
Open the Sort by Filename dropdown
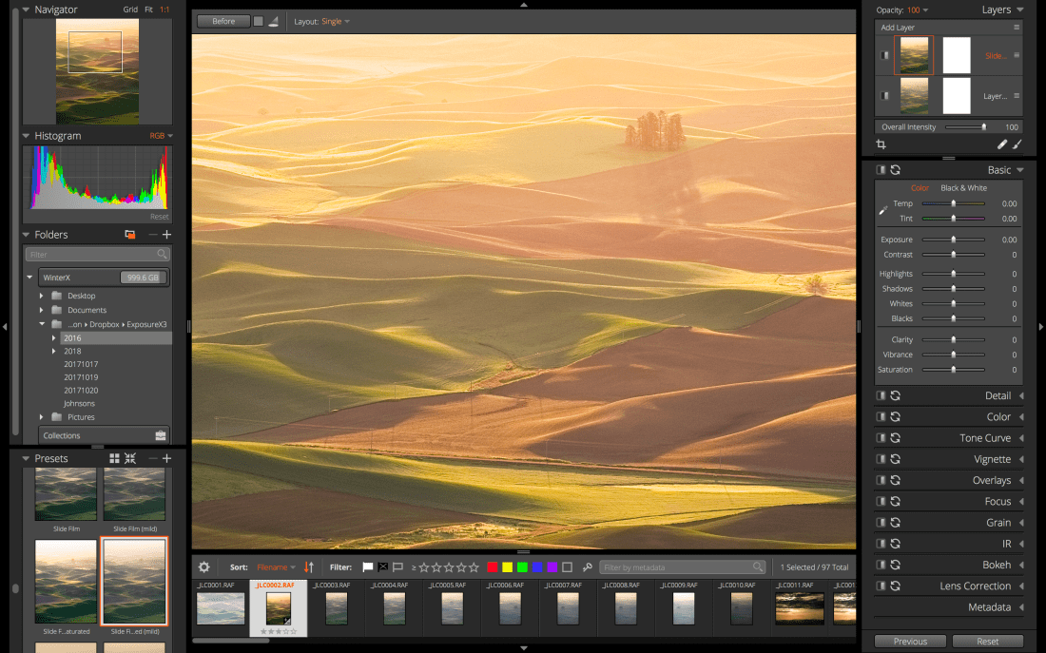pos(277,567)
